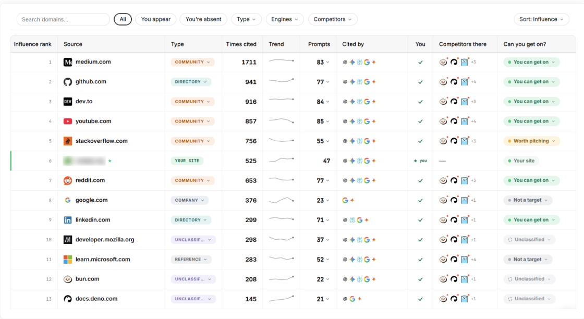Click the medium.com favicon icon
Viewport: 584px width, 319px height.
67,62
